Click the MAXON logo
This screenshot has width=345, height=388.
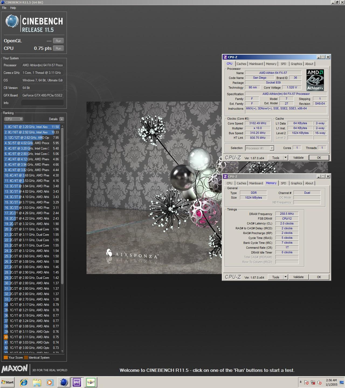pos(15,369)
